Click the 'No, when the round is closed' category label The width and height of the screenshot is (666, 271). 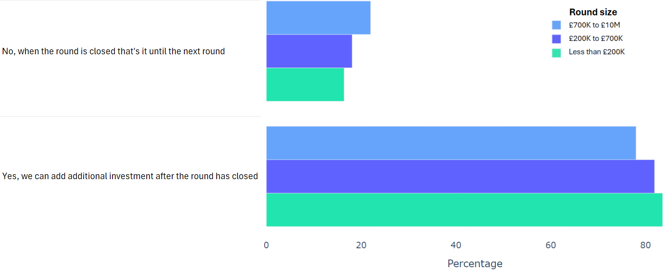point(113,51)
